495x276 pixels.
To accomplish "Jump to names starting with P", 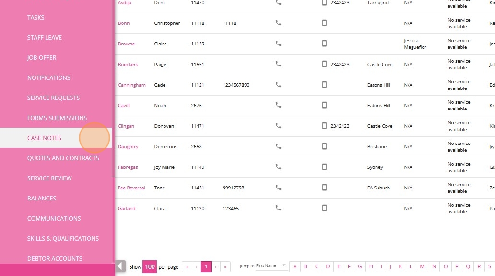I will (x=457, y=266).
